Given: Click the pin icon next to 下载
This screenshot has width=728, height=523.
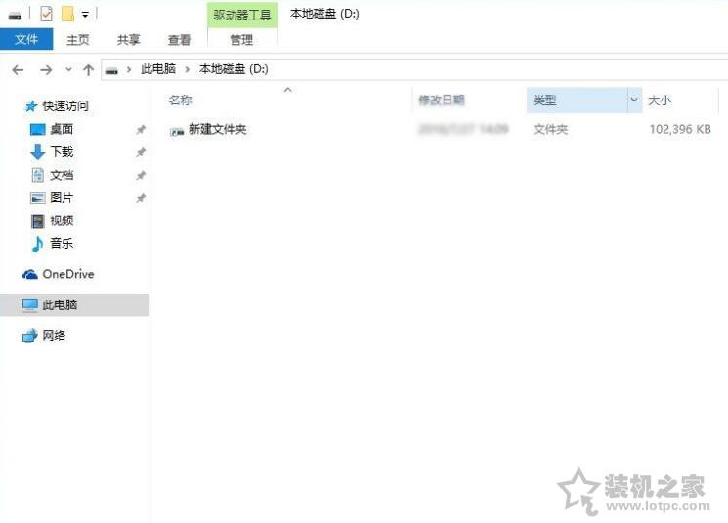Looking at the screenshot, I should point(140,152).
